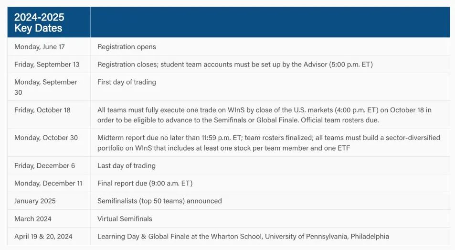This screenshot has height=250, width=455.
Task: Click the "Semifinalists (top 50 teams) announced" text
Action: click(159, 201)
